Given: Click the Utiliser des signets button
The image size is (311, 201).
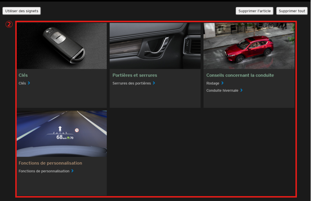Looking at the screenshot, I should [x=22, y=11].
